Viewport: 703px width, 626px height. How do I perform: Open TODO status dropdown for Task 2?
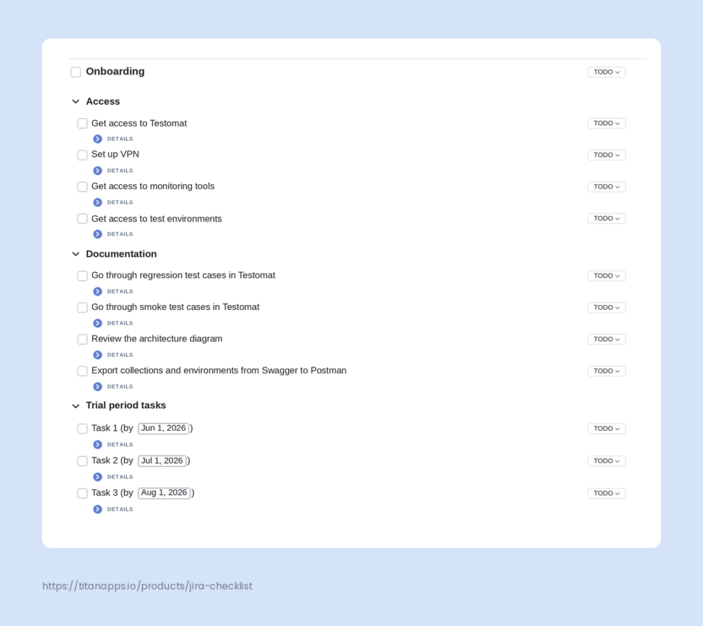pyautogui.click(x=607, y=461)
